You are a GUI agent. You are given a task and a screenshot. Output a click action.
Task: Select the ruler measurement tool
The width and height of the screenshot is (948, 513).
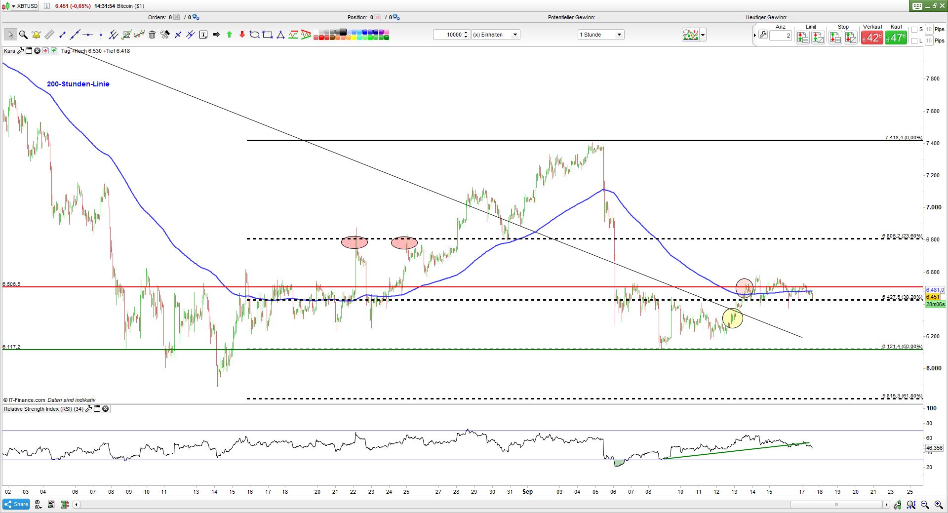coord(49,35)
